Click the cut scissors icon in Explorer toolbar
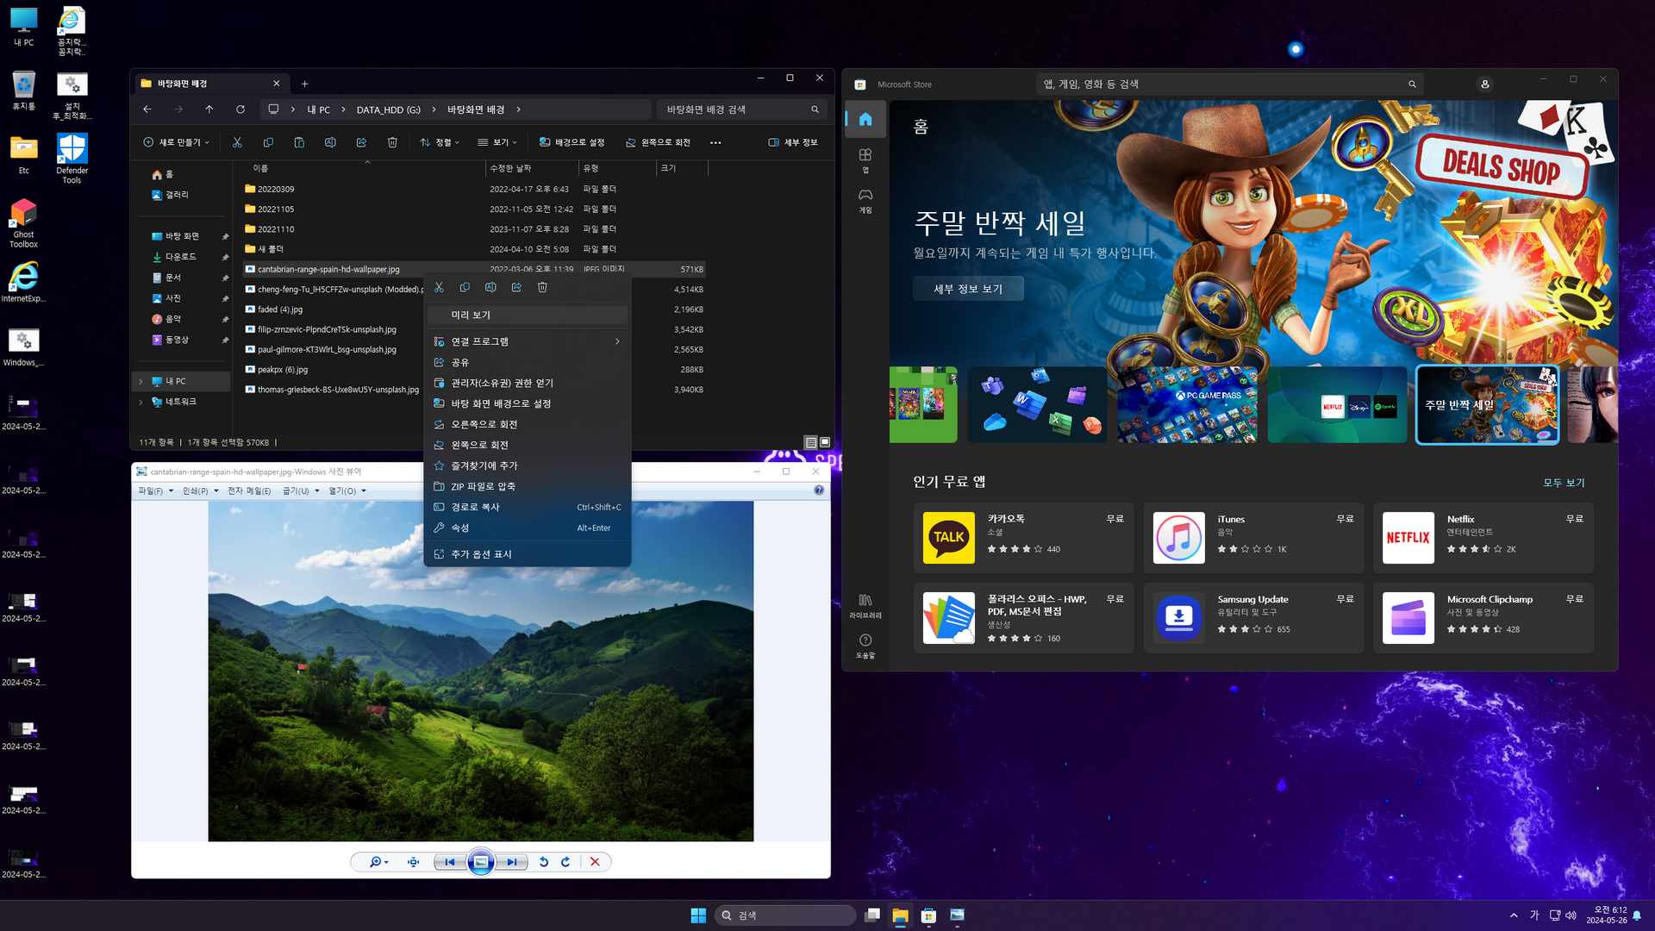1655x931 pixels. [237, 142]
